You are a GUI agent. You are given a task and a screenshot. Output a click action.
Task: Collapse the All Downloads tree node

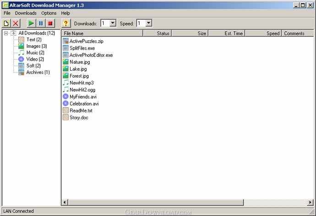coord(6,33)
